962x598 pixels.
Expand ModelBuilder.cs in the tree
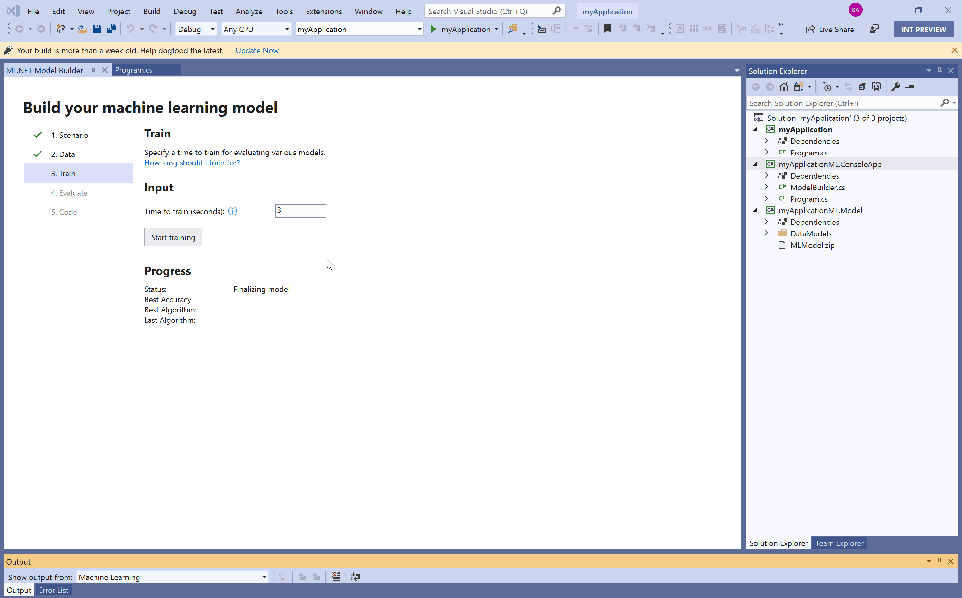[766, 187]
